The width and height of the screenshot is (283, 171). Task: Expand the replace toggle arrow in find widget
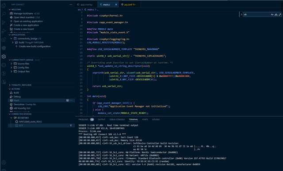[x=241, y=15]
